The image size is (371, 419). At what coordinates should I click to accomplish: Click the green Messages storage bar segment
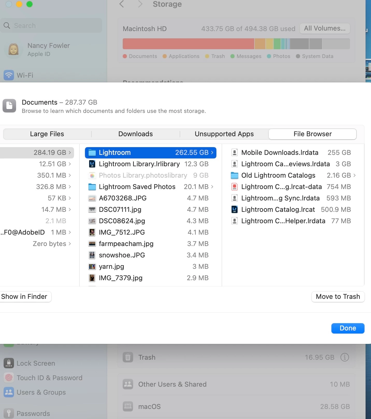(x=277, y=44)
